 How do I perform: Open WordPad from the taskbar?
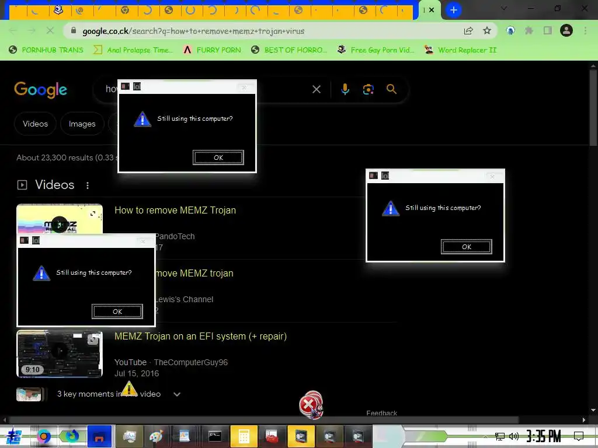point(185,436)
